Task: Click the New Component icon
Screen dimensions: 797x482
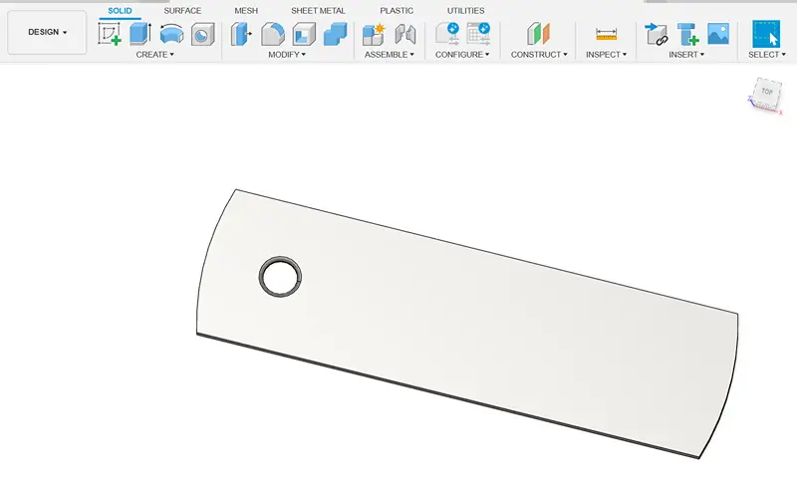Action: pos(374,34)
